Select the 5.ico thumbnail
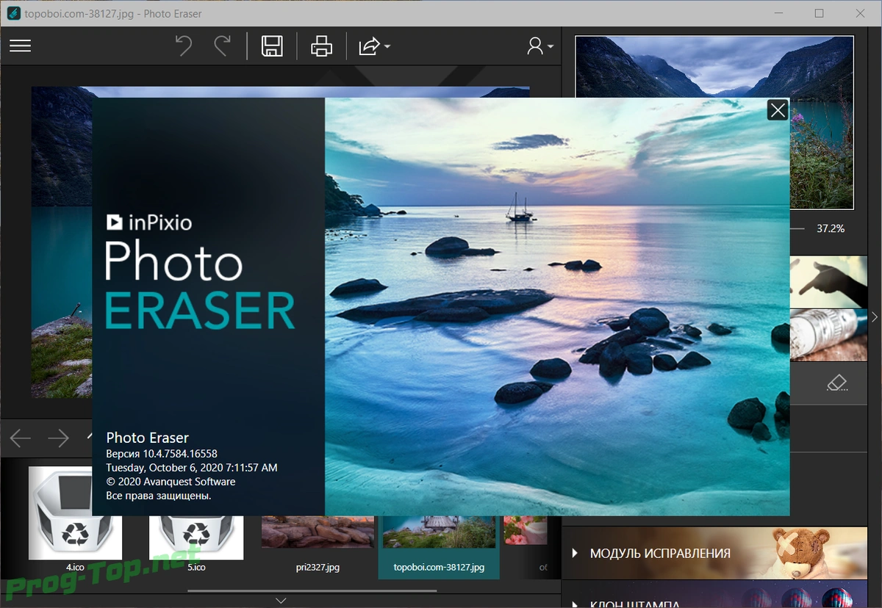Viewport: 882px width, 608px height. tap(196, 520)
